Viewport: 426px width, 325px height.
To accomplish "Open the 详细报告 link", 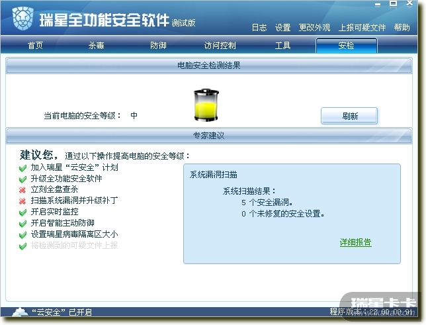I will click(x=355, y=242).
